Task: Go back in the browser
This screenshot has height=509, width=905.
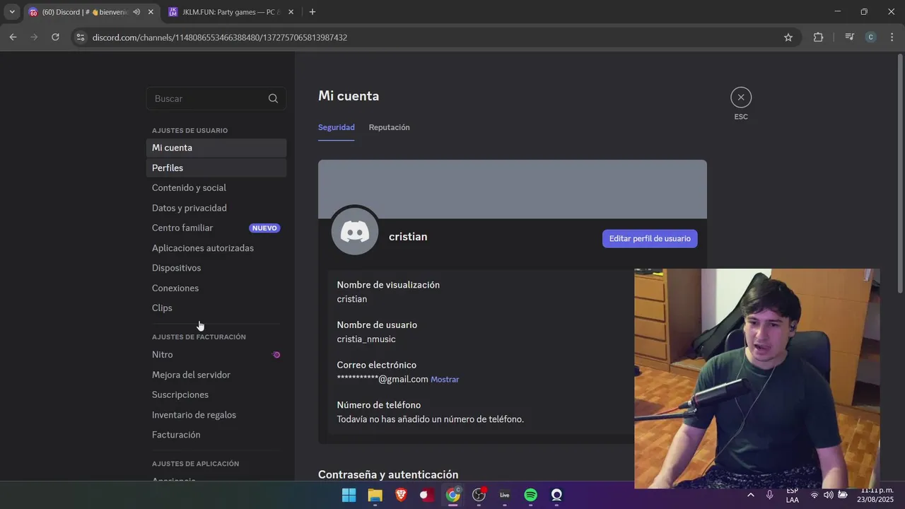Action: (13, 37)
